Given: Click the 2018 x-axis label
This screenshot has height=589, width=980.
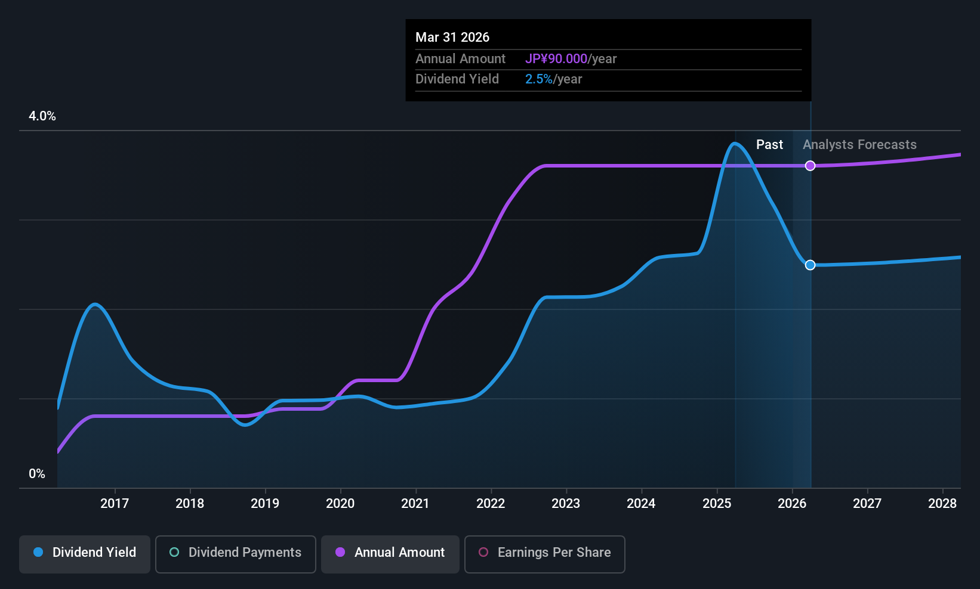Looking at the screenshot, I should 190,504.
